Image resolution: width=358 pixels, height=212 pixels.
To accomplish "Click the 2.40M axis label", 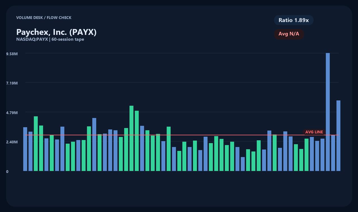I will tap(12, 142).
